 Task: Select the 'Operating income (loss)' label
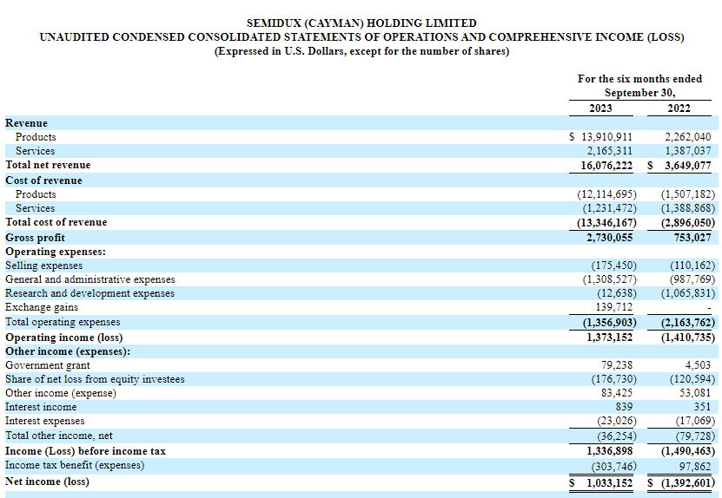(x=64, y=337)
